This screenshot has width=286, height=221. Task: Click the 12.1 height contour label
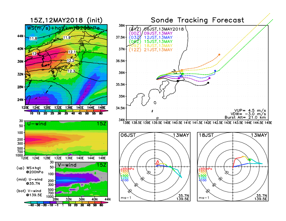pos(72,52)
